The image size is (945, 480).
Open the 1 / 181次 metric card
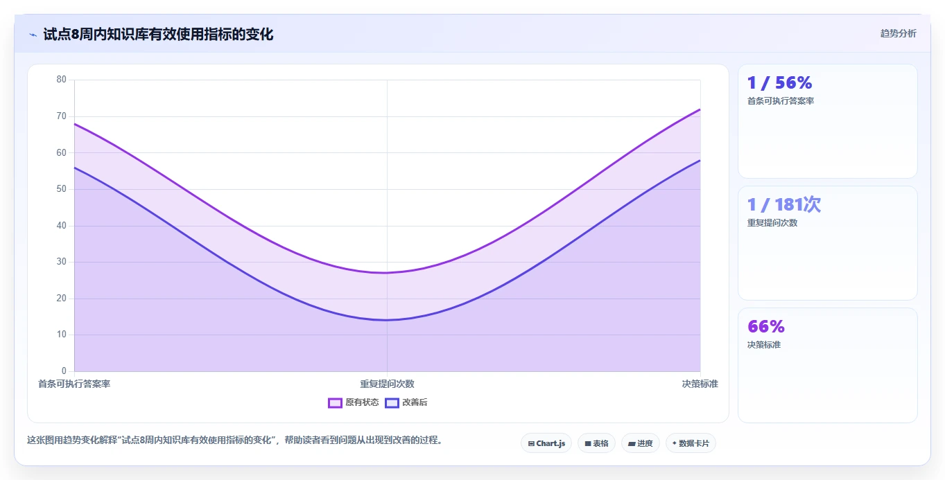tap(828, 243)
